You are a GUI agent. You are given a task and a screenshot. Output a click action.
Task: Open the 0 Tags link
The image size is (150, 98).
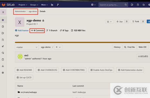tap(64, 30)
